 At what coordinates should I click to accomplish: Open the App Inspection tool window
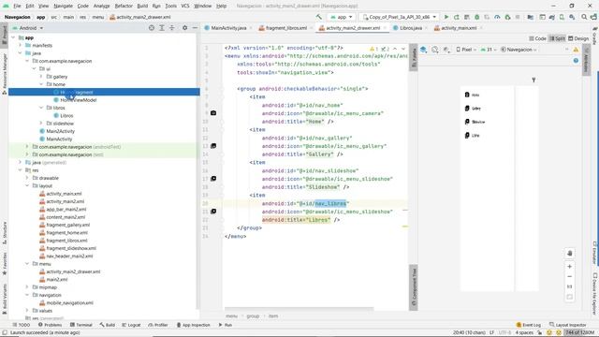point(194,325)
